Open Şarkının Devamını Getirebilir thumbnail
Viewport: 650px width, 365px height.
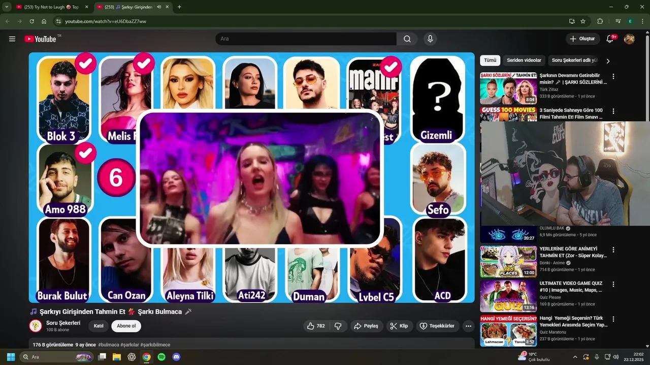pyautogui.click(x=508, y=88)
